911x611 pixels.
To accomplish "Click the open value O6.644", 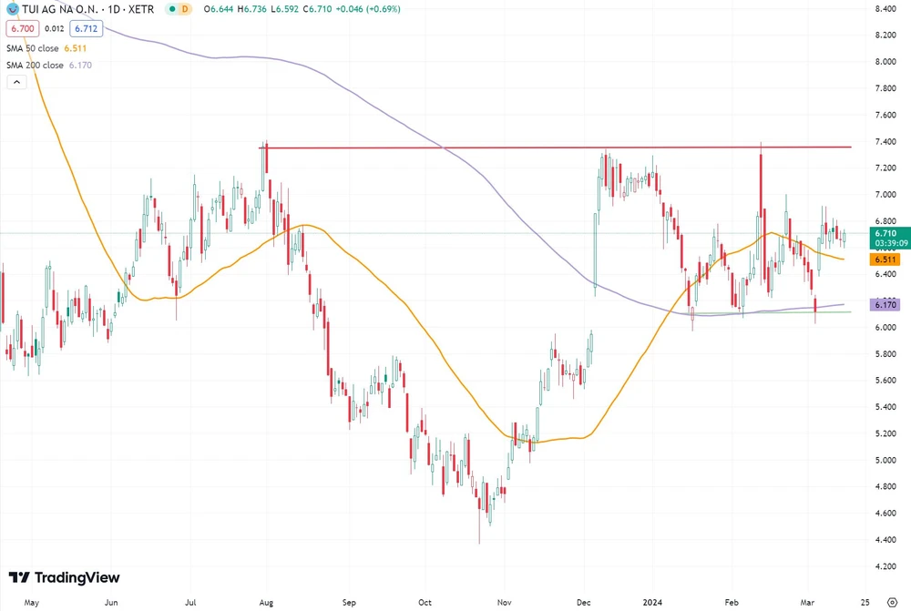I will point(218,9).
